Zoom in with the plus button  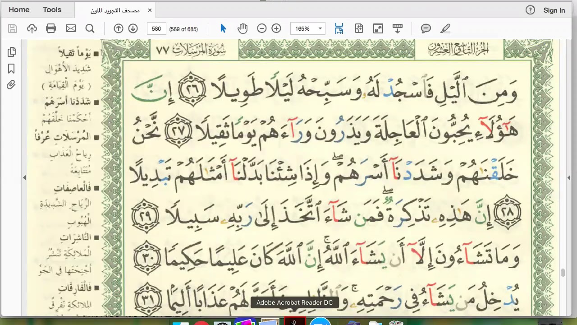[x=276, y=28]
